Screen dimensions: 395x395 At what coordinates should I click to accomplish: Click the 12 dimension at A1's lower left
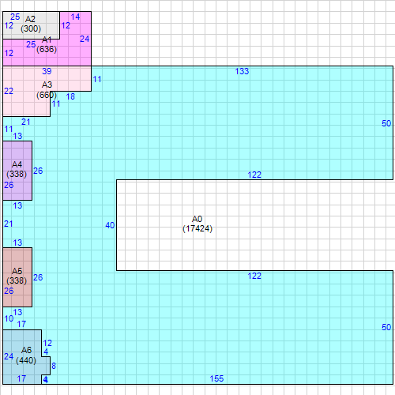[x=9, y=53]
